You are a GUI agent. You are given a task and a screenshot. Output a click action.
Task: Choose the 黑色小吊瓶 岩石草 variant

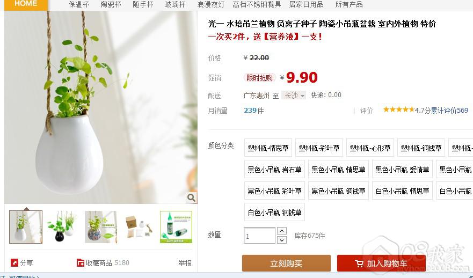point(274,170)
